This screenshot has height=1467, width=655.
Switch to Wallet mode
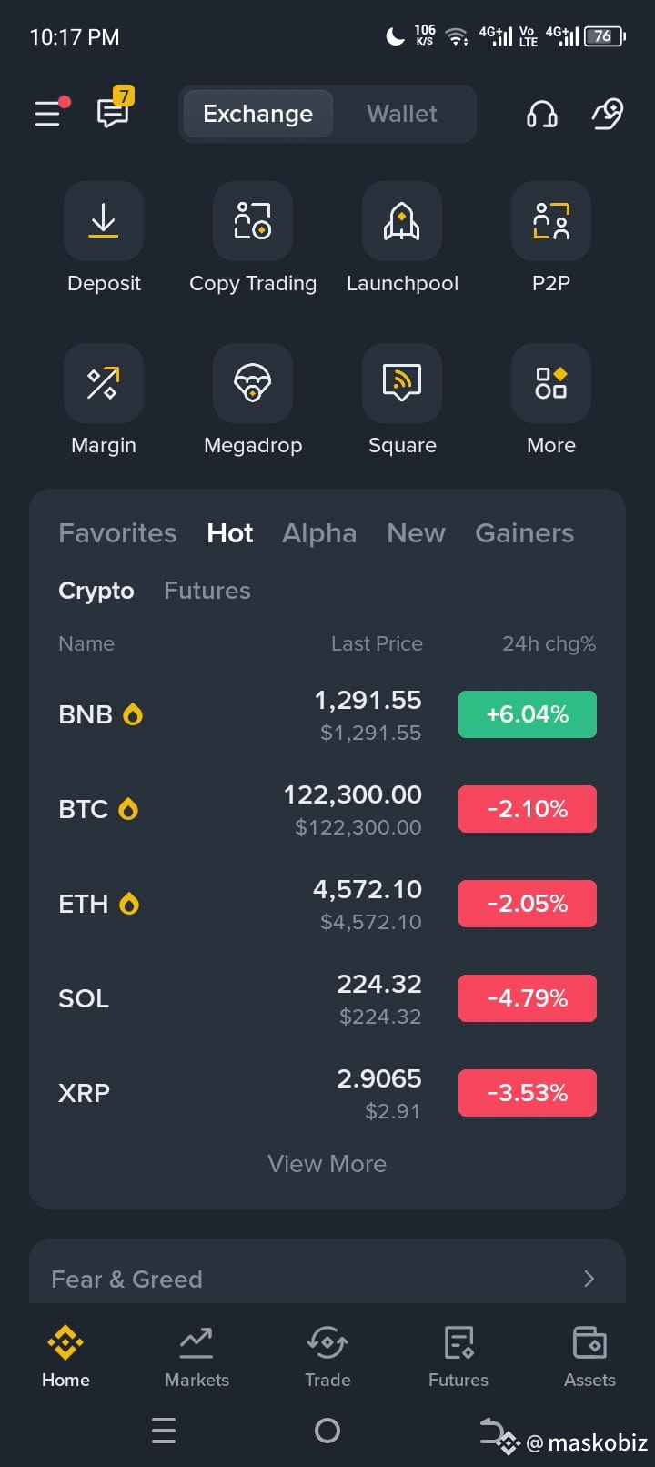(402, 114)
